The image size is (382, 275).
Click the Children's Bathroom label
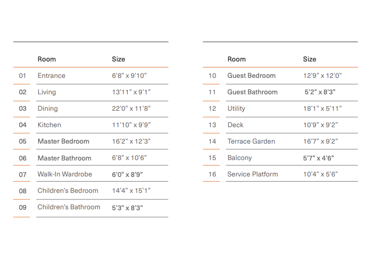(x=69, y=207)
